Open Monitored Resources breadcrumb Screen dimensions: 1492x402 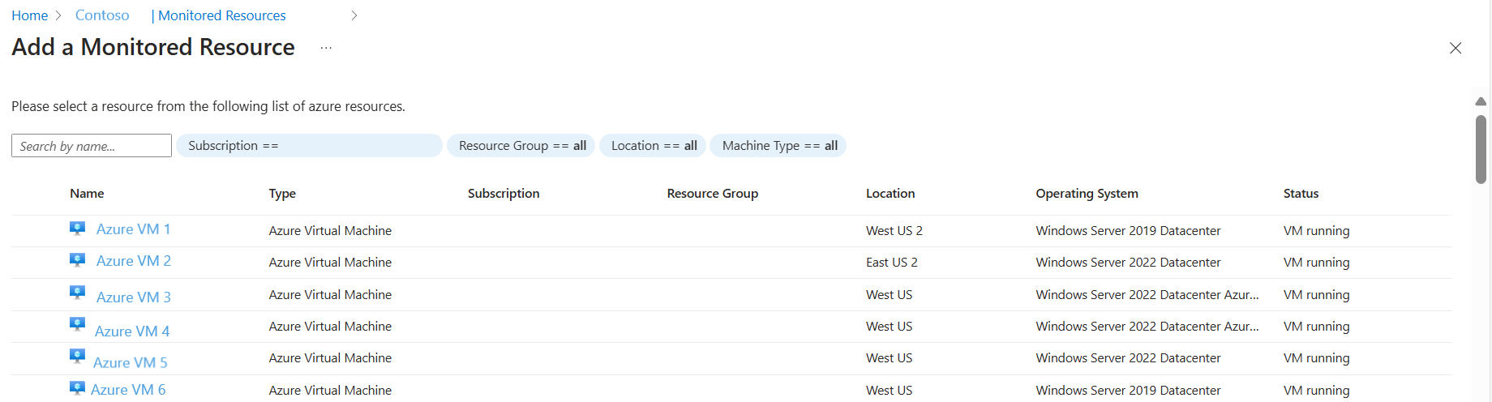pos(221,15)
